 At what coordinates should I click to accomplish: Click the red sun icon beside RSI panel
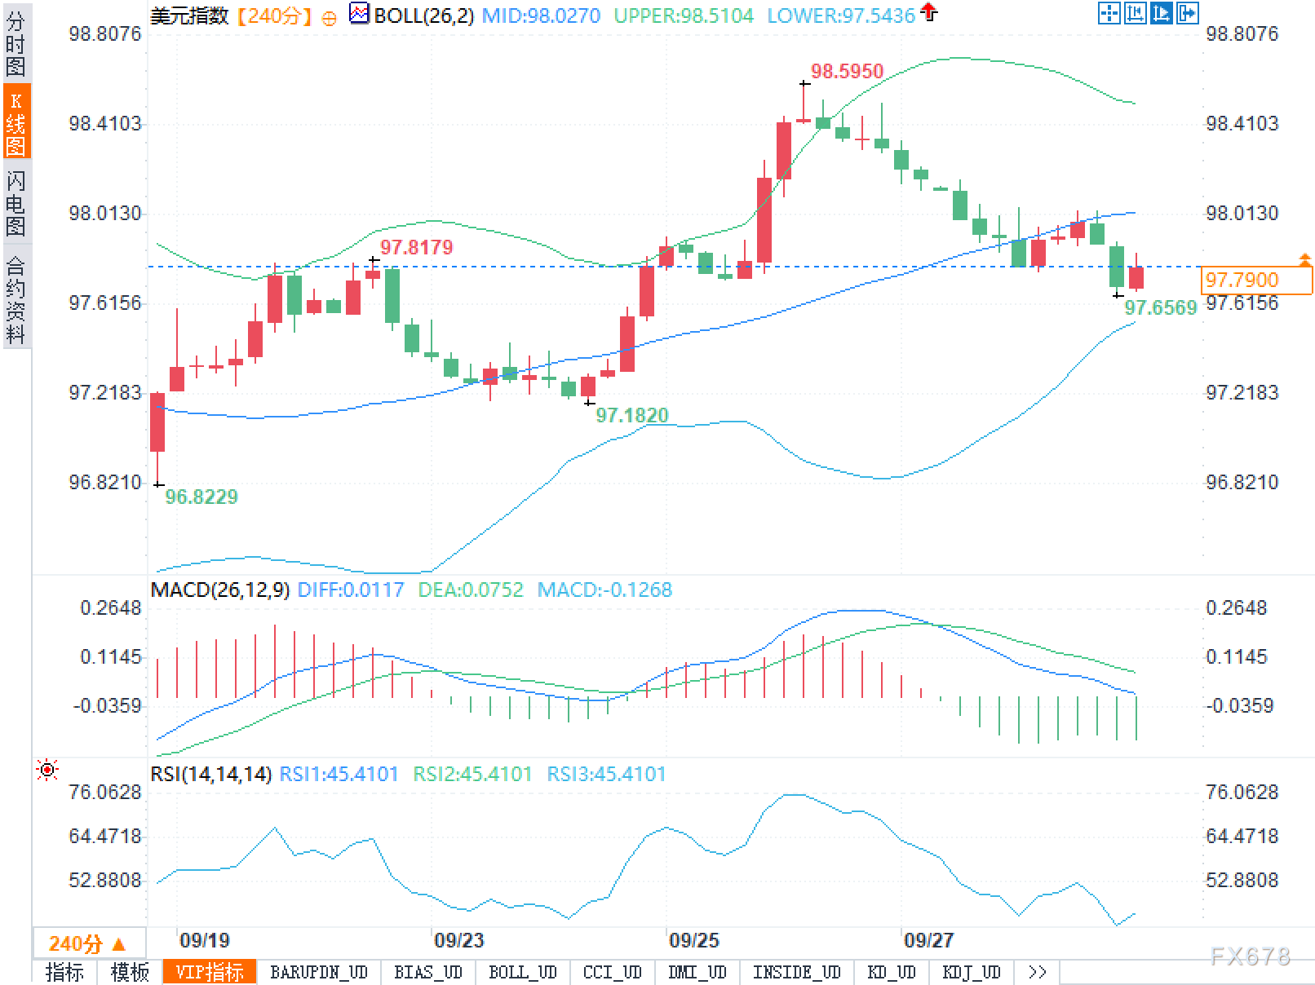[47, 769]
